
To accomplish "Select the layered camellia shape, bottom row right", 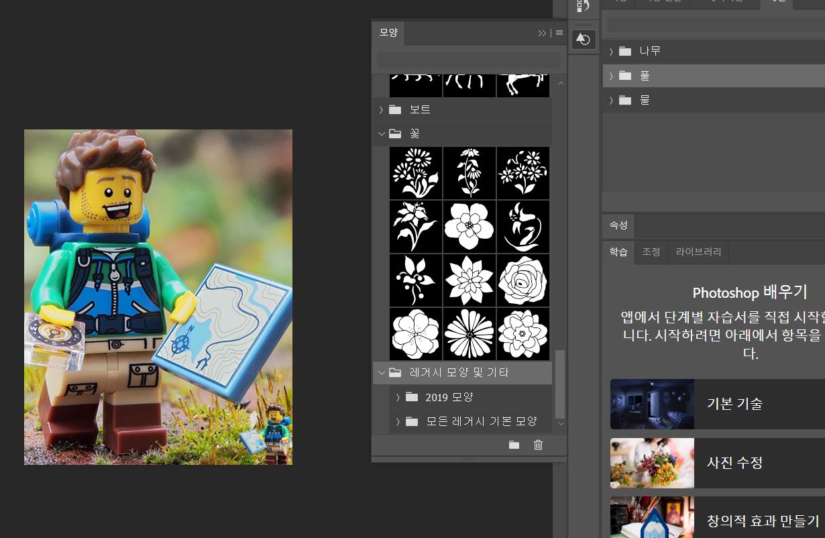I will point(523,334).
